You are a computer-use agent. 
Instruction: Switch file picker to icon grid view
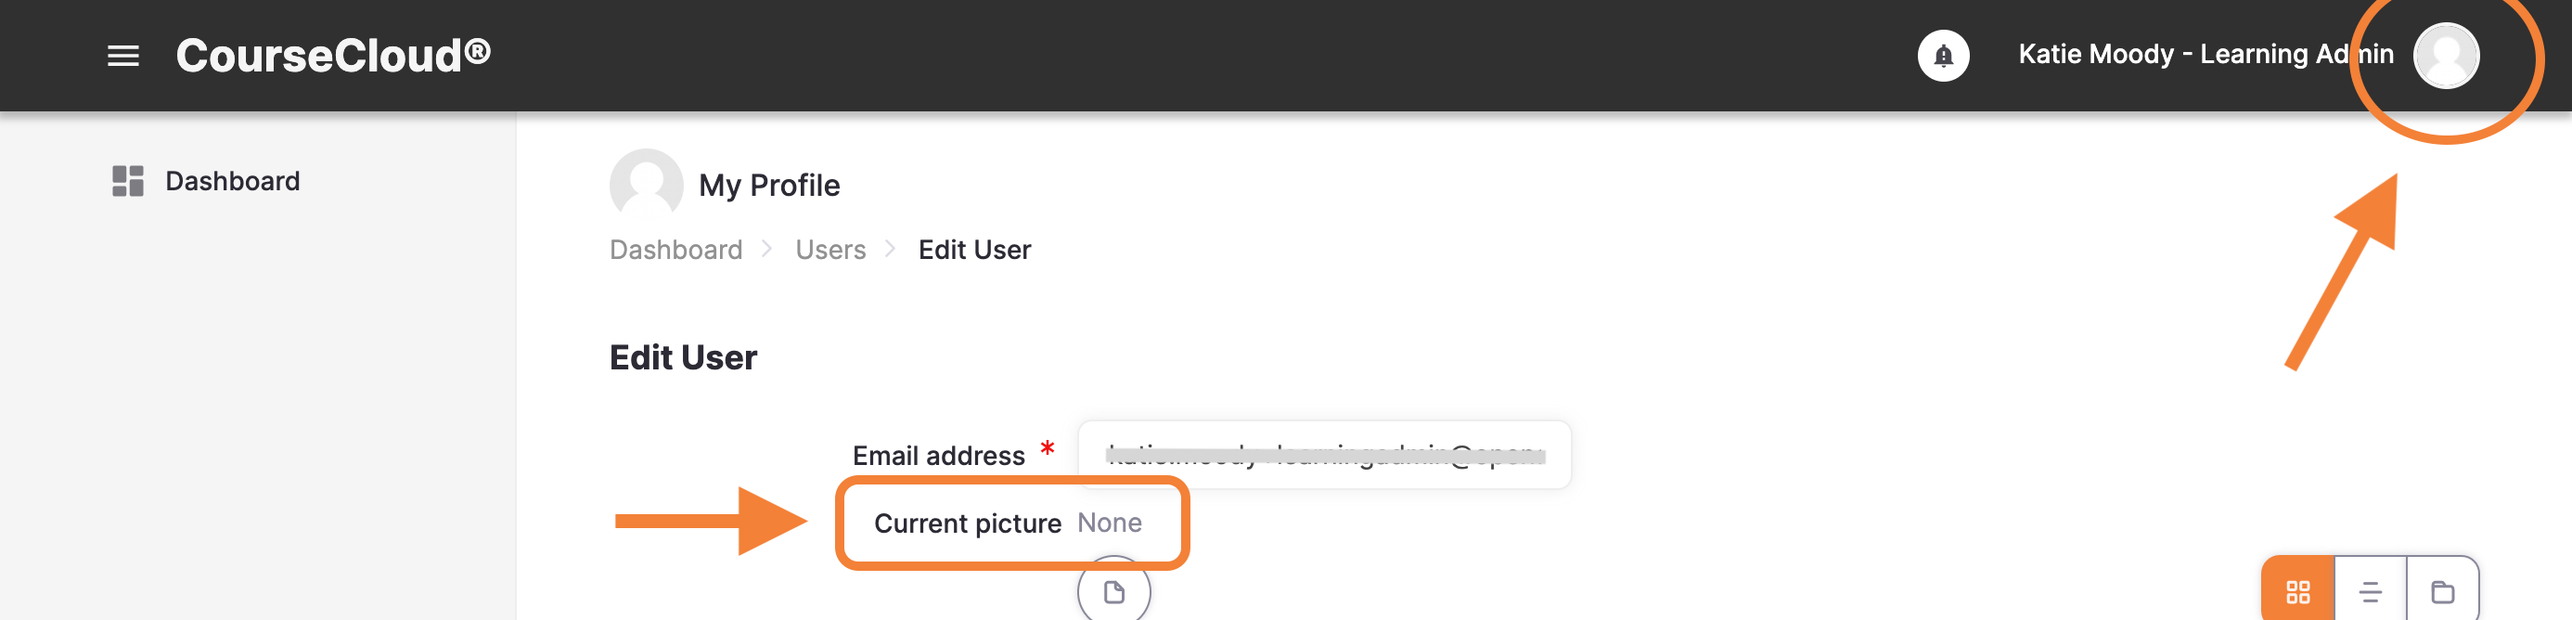[2297, 592]
